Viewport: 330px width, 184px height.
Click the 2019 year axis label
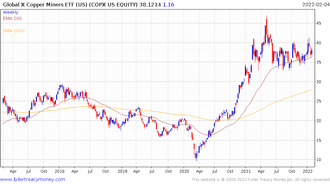122,171
